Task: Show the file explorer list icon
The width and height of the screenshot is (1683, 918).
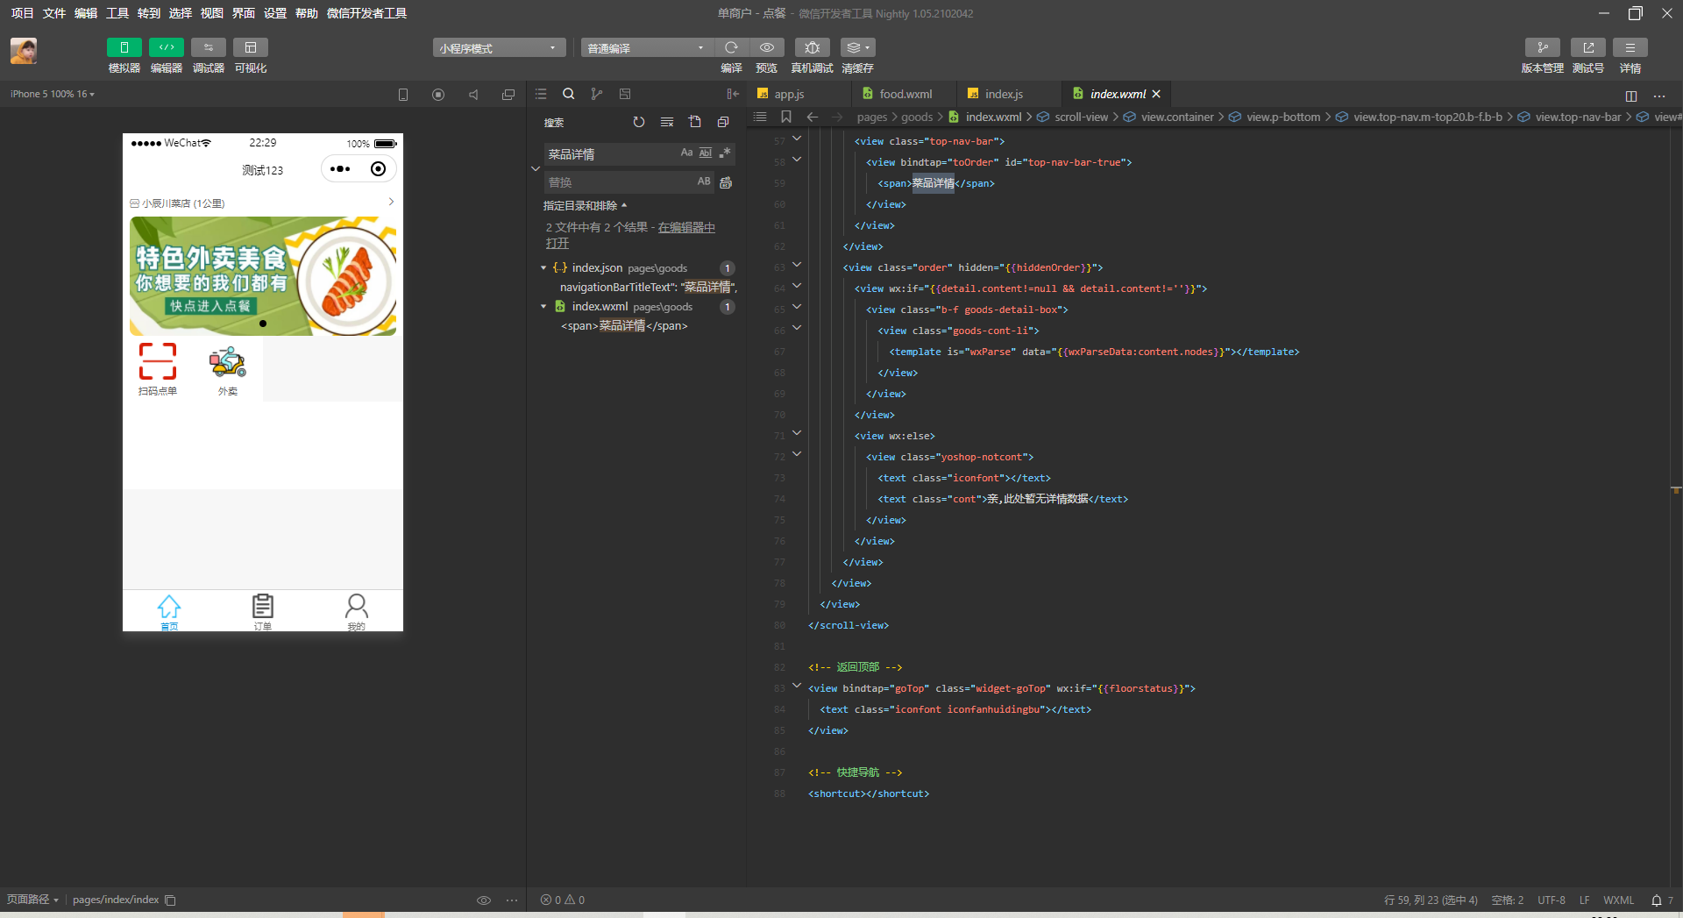Action: tap(541, 94)
